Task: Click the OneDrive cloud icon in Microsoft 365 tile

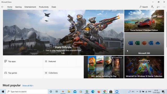Action: pyautogui.click(x=158, y=43)
